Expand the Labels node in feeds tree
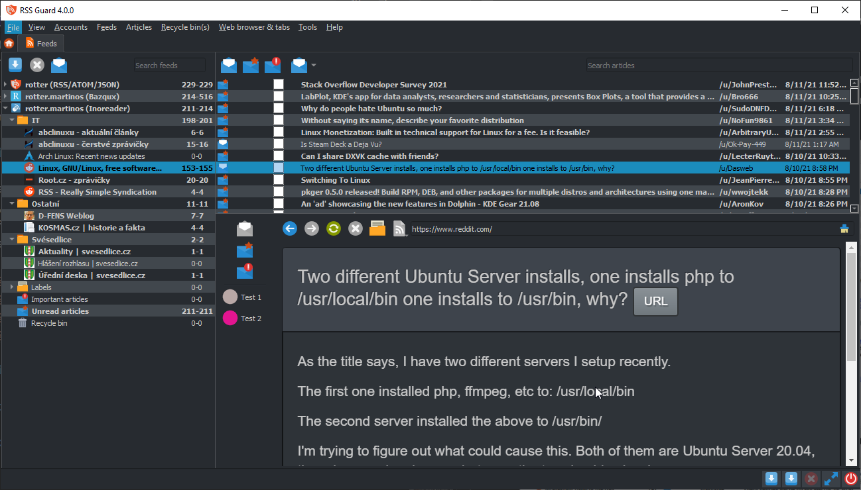 [x=12, y=287]
